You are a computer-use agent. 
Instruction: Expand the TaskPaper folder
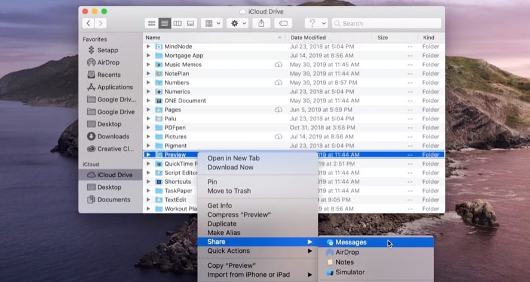(x=148, y=191)
